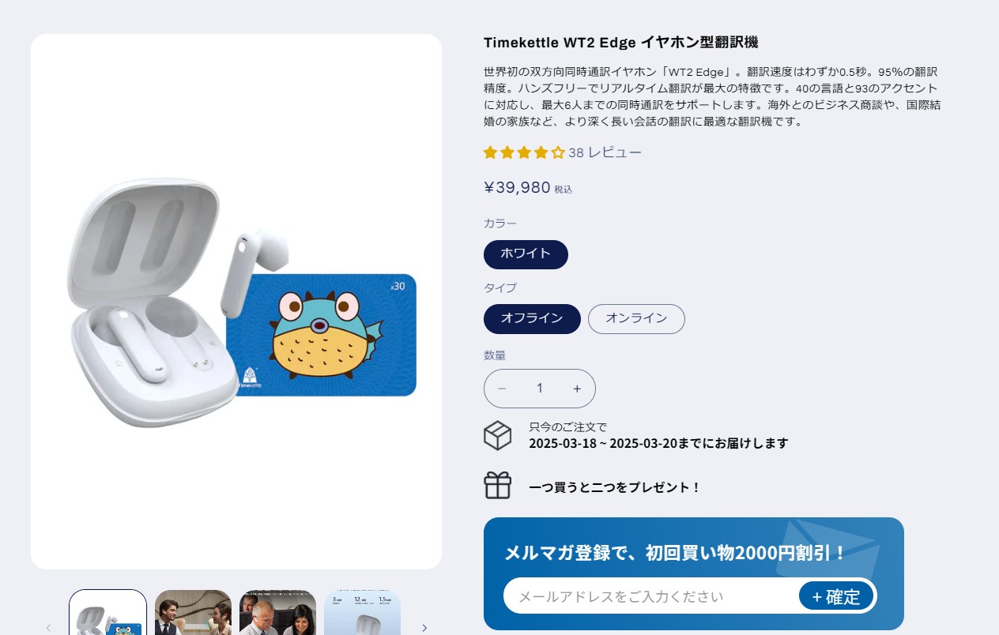999x635 pixels.
Task: Go to the next thumbnail with right arrow
Action: (x=424, y=628)
